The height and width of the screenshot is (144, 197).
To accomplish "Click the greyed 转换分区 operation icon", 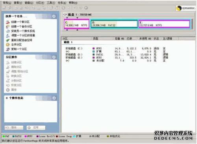I will (x=8, y=76).
